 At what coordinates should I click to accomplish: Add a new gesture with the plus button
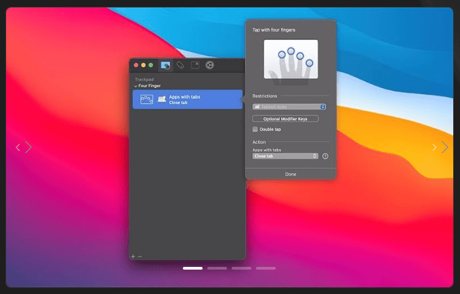tap(133, 257)
